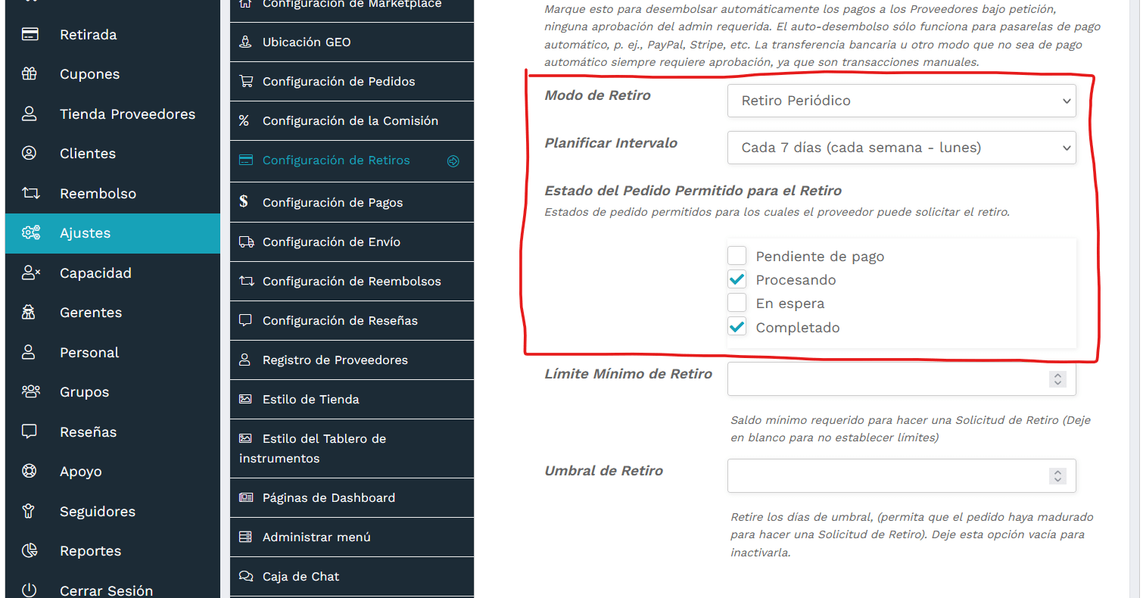Uncheck the Procesando order status

(x=737, y=279)
